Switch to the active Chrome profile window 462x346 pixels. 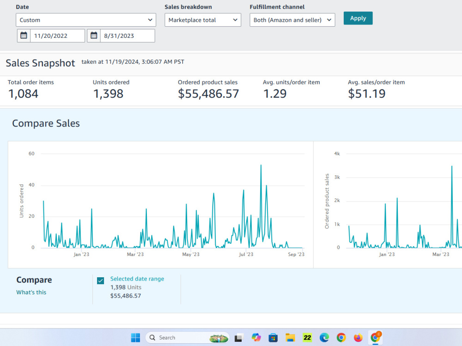point(375,338)
